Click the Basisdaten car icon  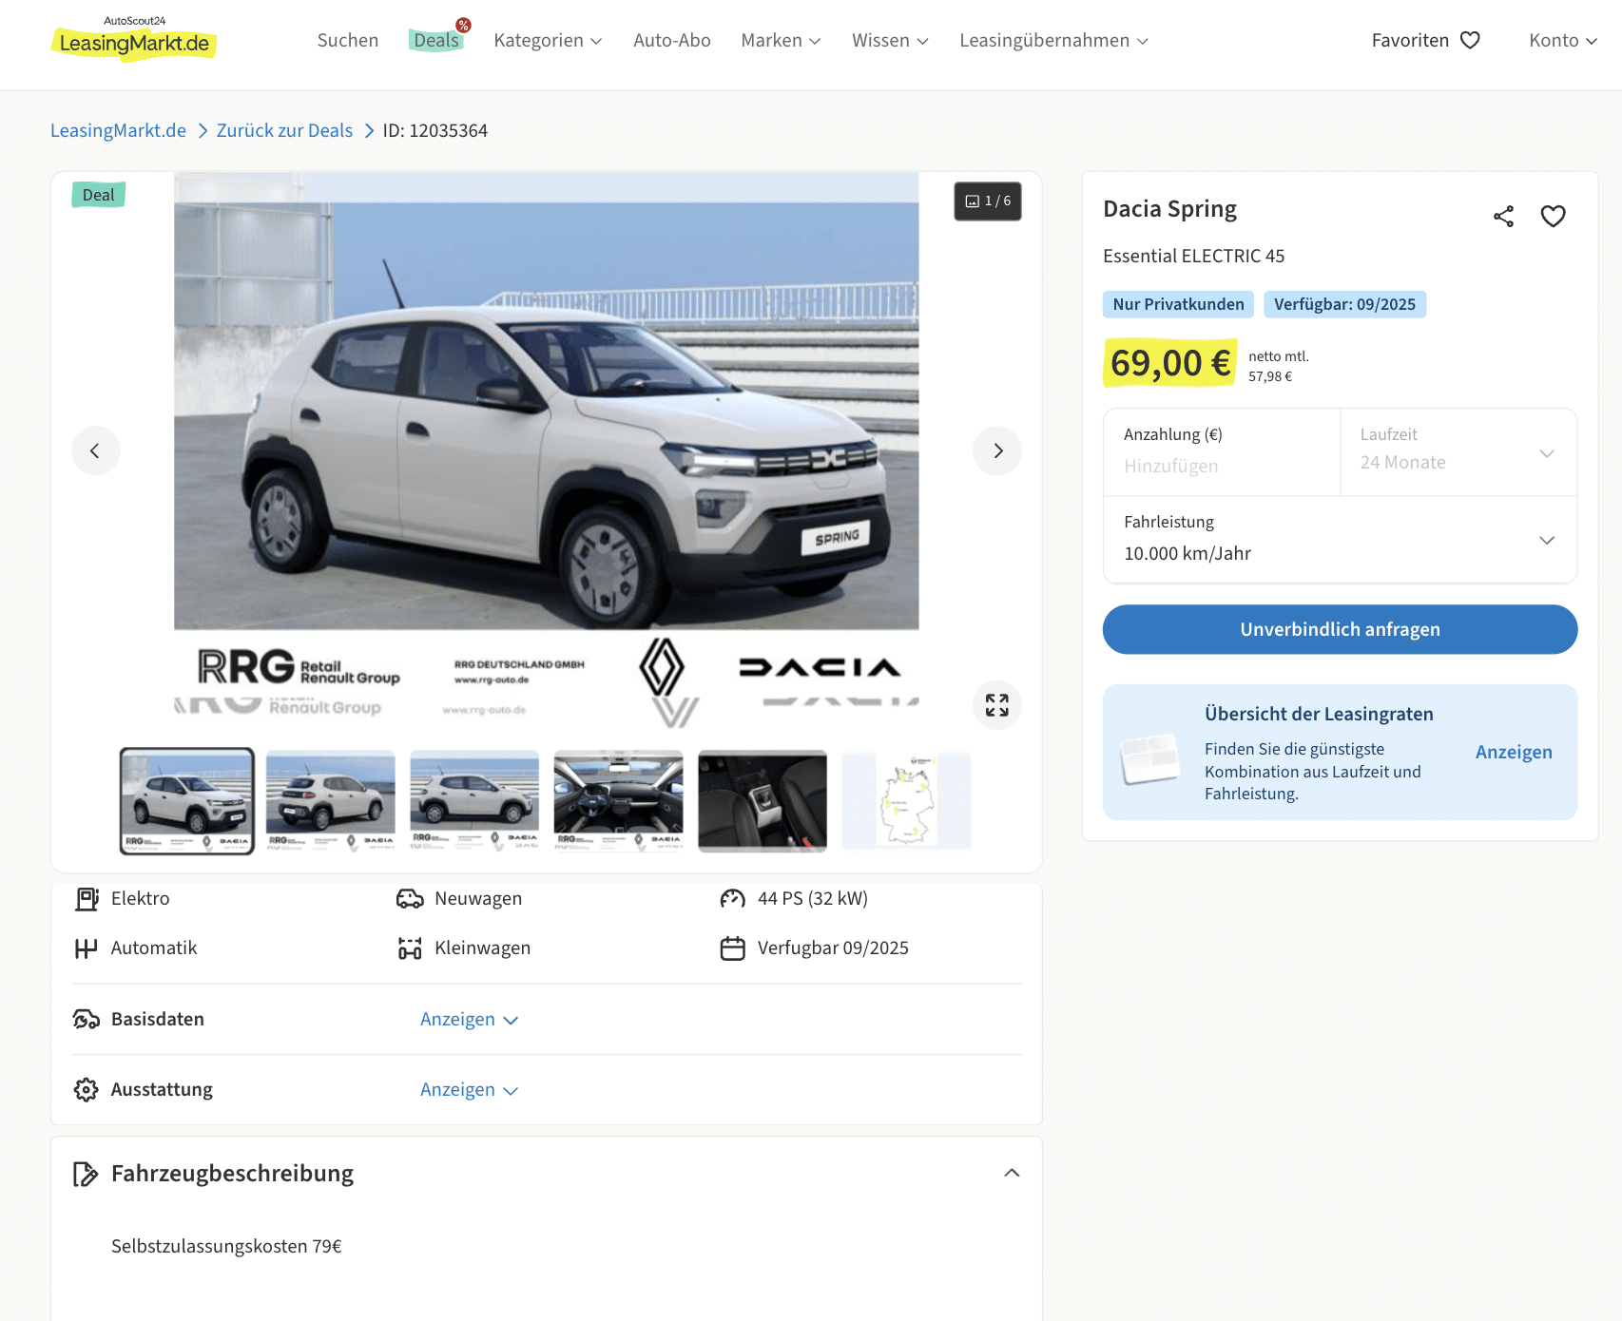[x=87, y=1019]
